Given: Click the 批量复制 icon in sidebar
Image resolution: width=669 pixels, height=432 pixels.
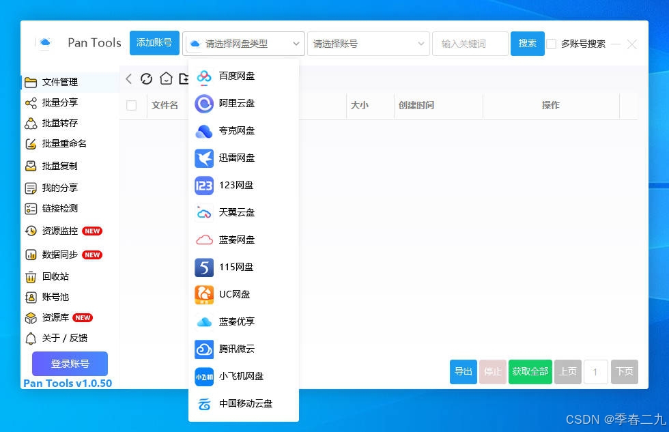Looking at the screenshot, I should tap(31, 166).
